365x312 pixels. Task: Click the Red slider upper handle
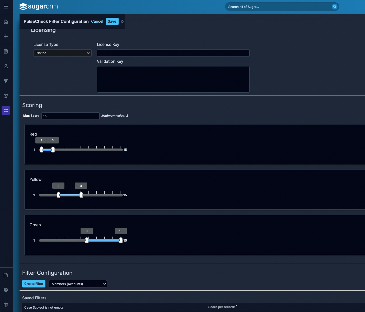[x=53, y=150]
